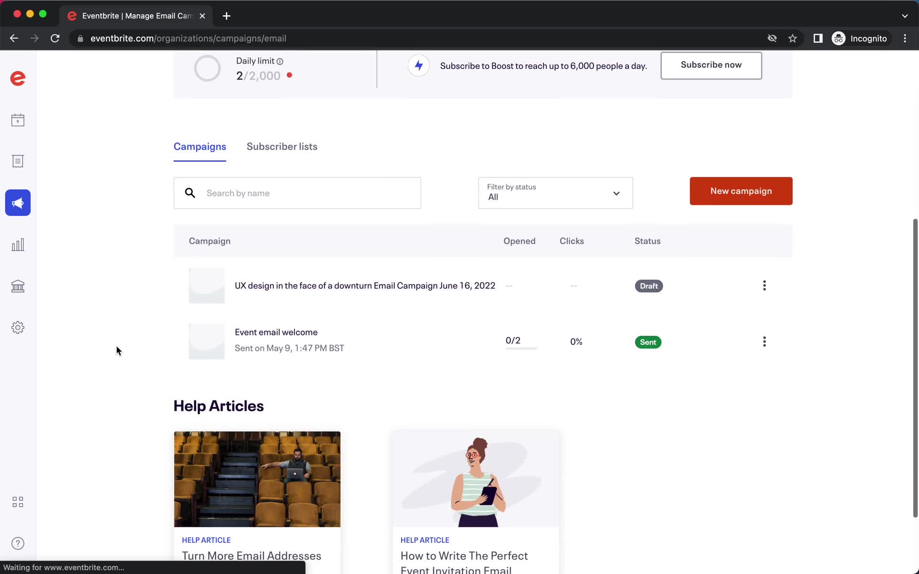Screen dimensions: 919x574
Task: Click the Sent on May 9 timestamp text
Action: coord(289,348)
